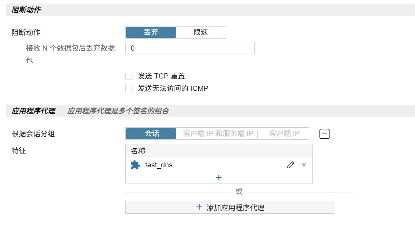Image resolution: width=415 pixels, height=232 pixels.
Task: Enable the 发送 TCP 重置 checkbox
Action: click(x=129, y=76)
